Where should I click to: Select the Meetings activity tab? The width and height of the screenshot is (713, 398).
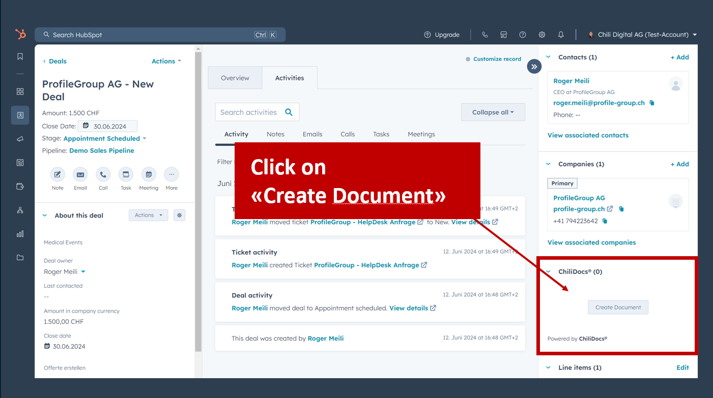coord(421,134)
